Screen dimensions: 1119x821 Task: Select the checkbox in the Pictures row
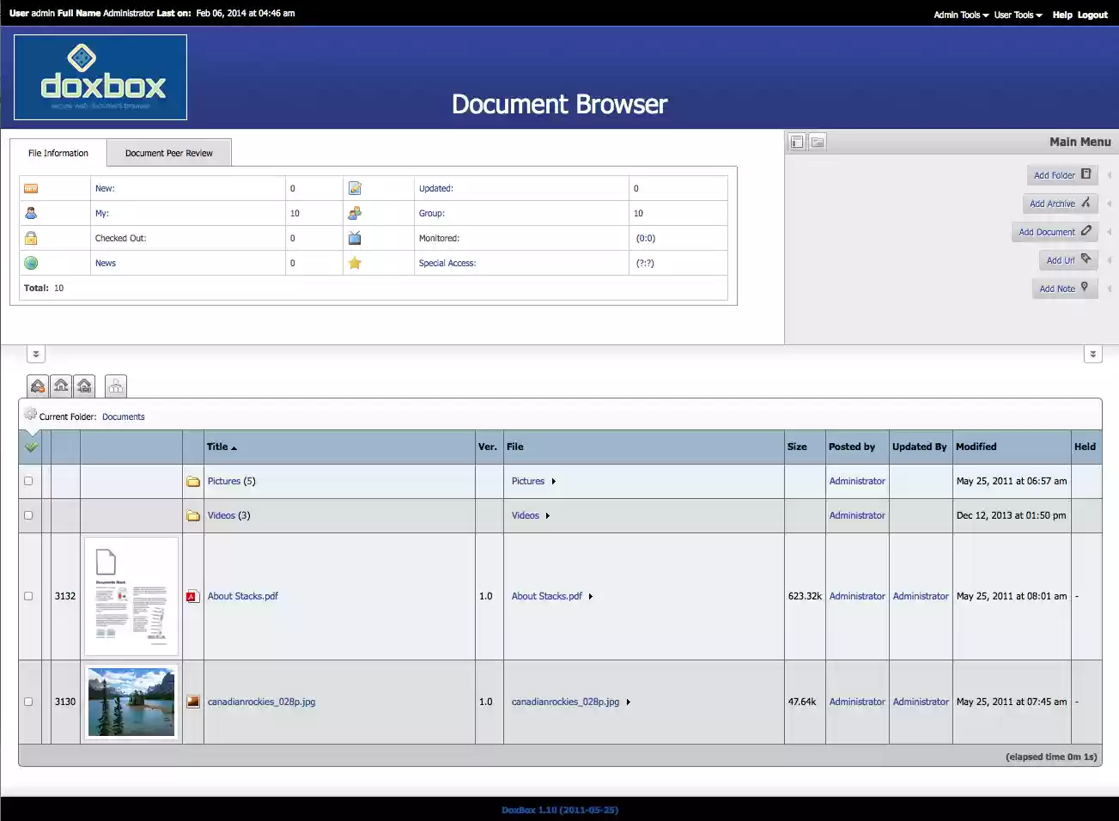28,481
